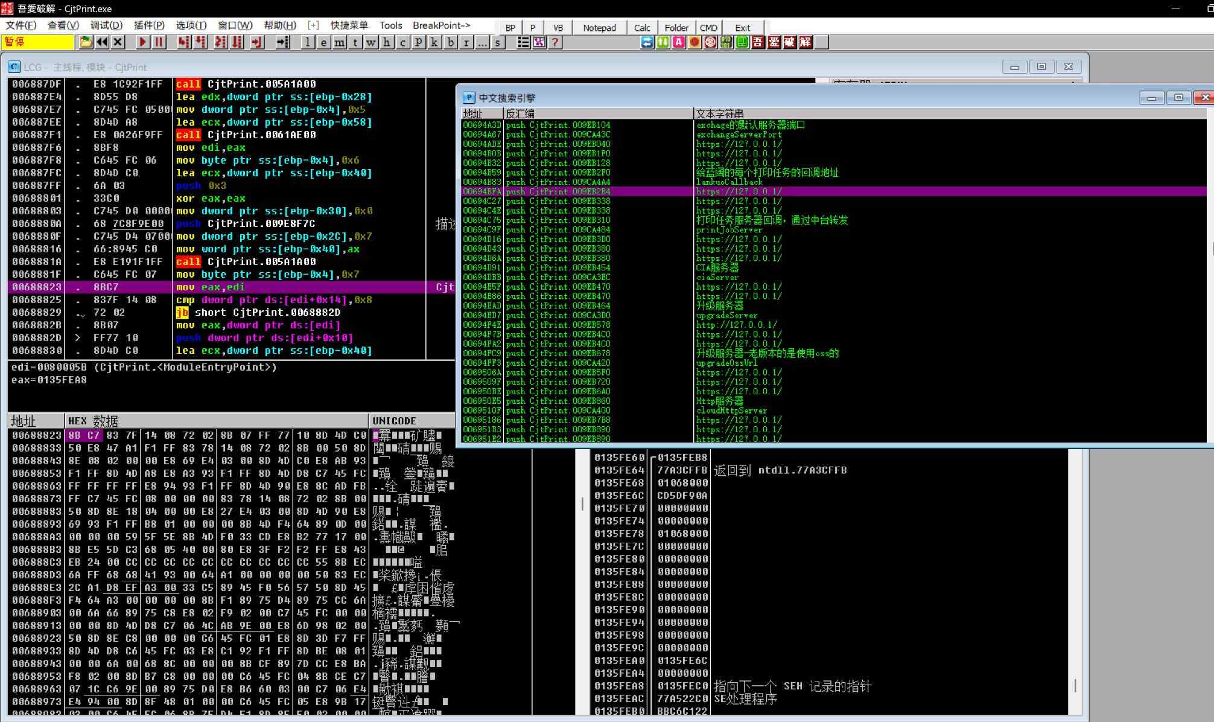
Task: Expand the 快捷菜单 quick menu
Action: click(349, 25)
